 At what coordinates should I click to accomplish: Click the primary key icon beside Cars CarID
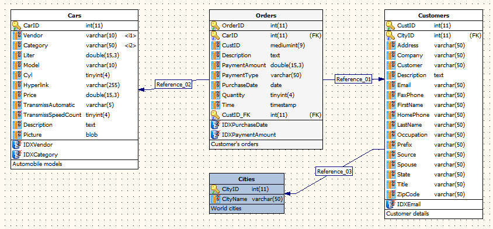point(17,26)
